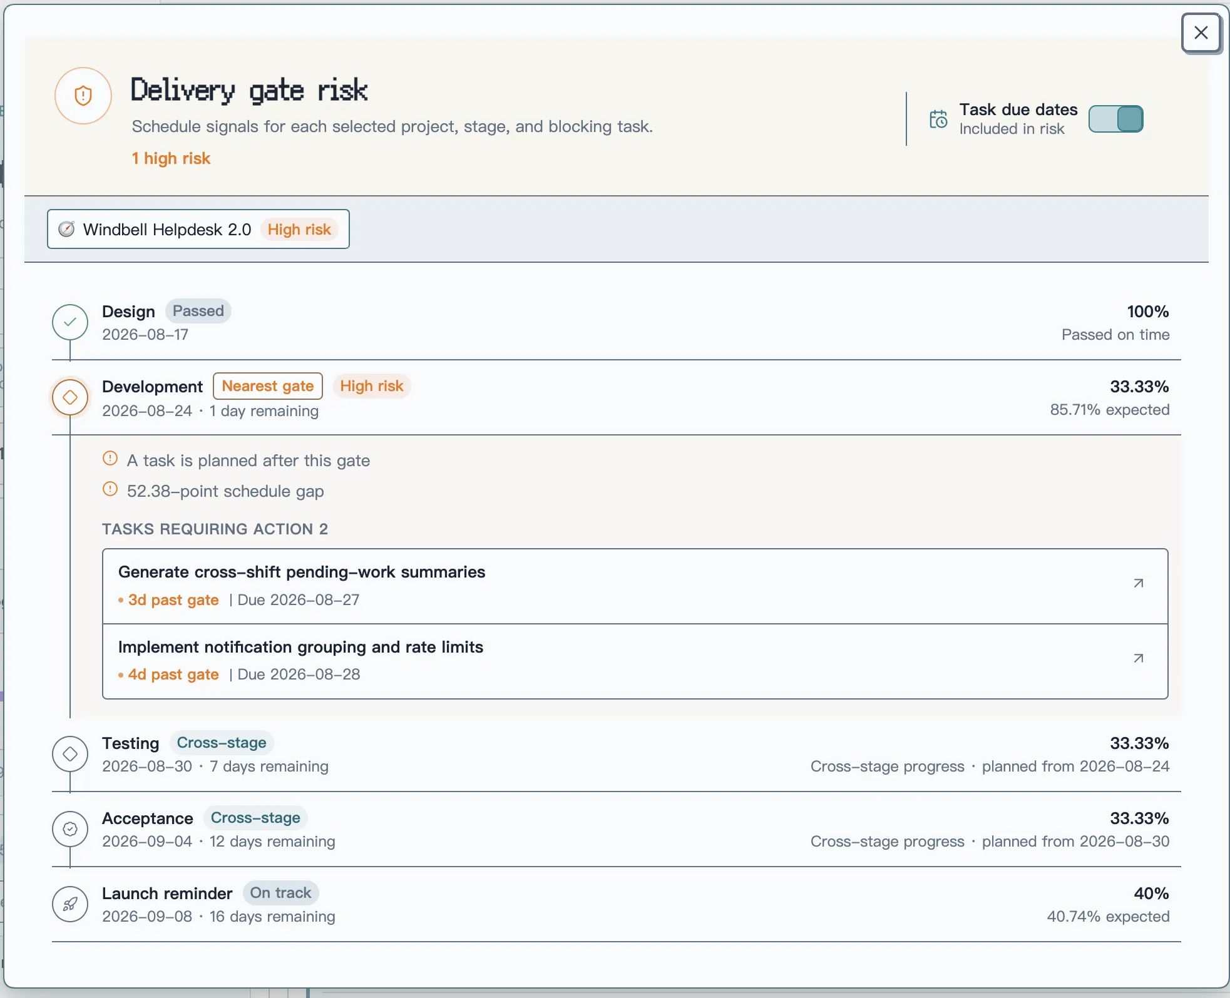Click the Development stage diamond icon

coord(70,397)
